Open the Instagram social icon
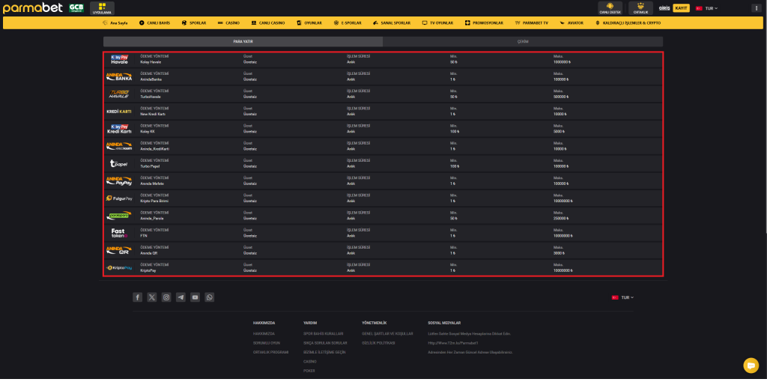767x382 pixels. [166, 297]
